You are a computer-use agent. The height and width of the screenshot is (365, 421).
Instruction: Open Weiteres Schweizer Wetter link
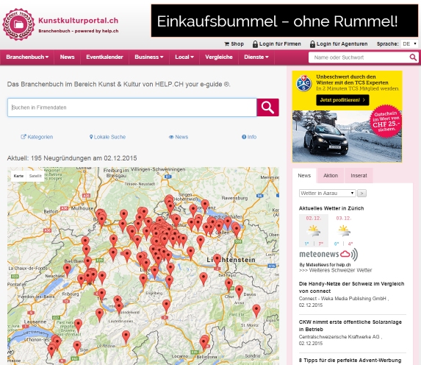click(336, 270)
